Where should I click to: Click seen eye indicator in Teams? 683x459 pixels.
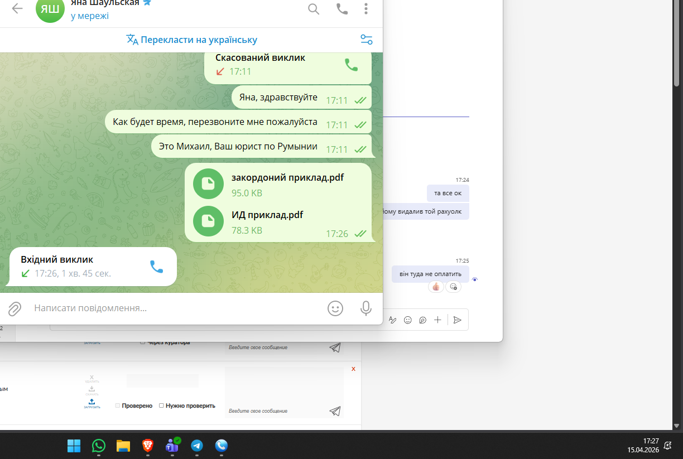475,279
